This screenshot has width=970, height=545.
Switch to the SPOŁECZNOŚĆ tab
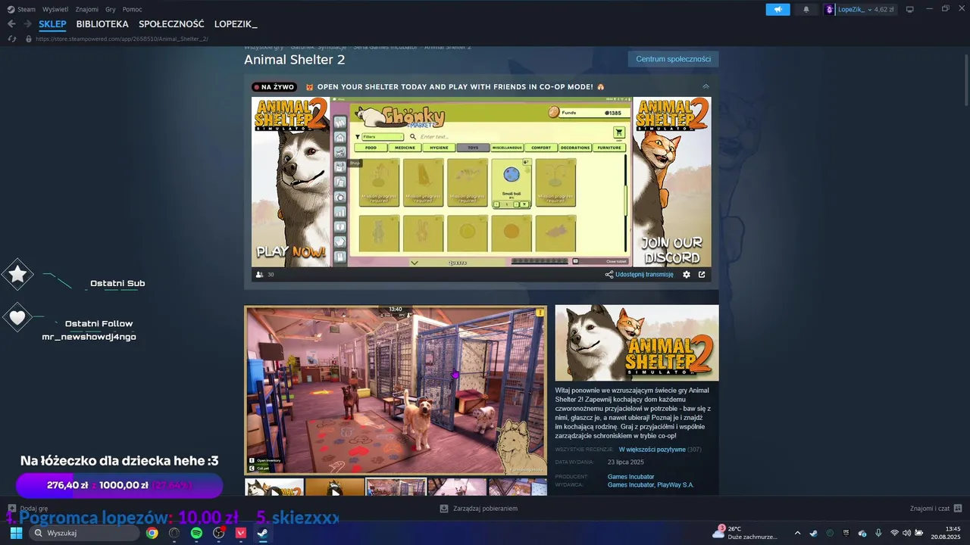pos(171,24)
